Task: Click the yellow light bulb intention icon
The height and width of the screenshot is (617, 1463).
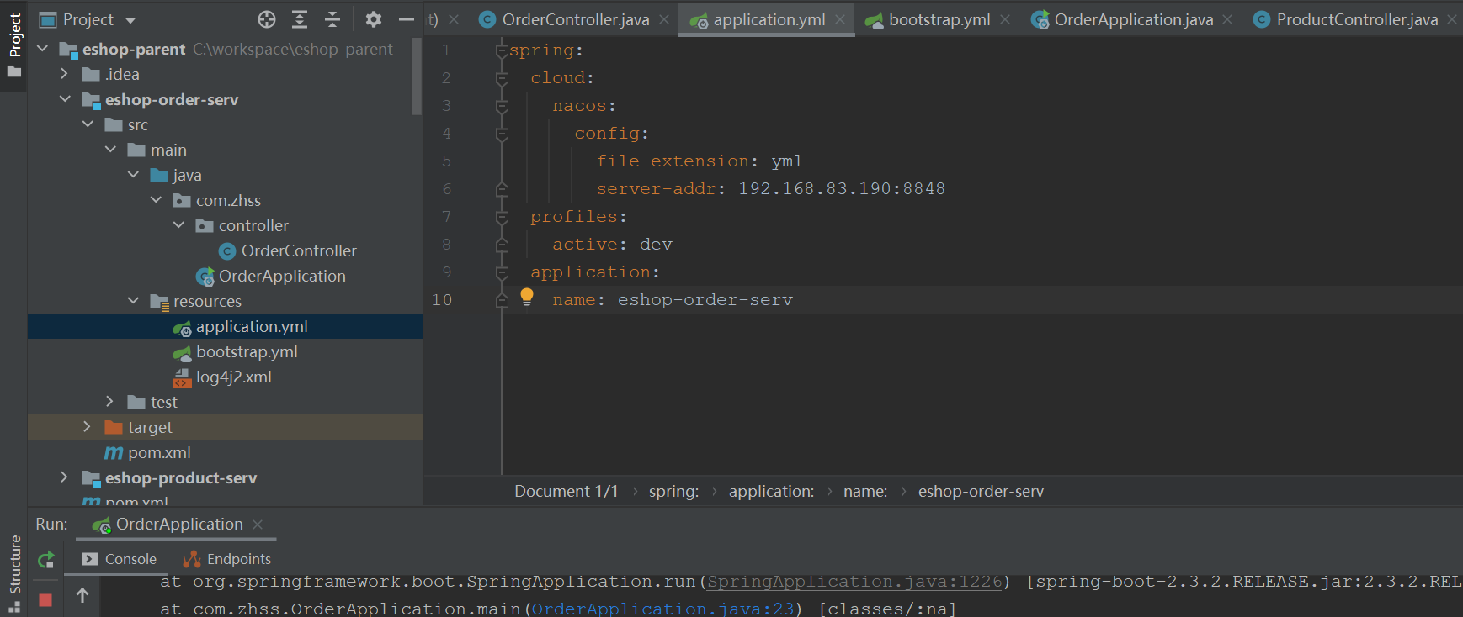Action: coord(527,297)
